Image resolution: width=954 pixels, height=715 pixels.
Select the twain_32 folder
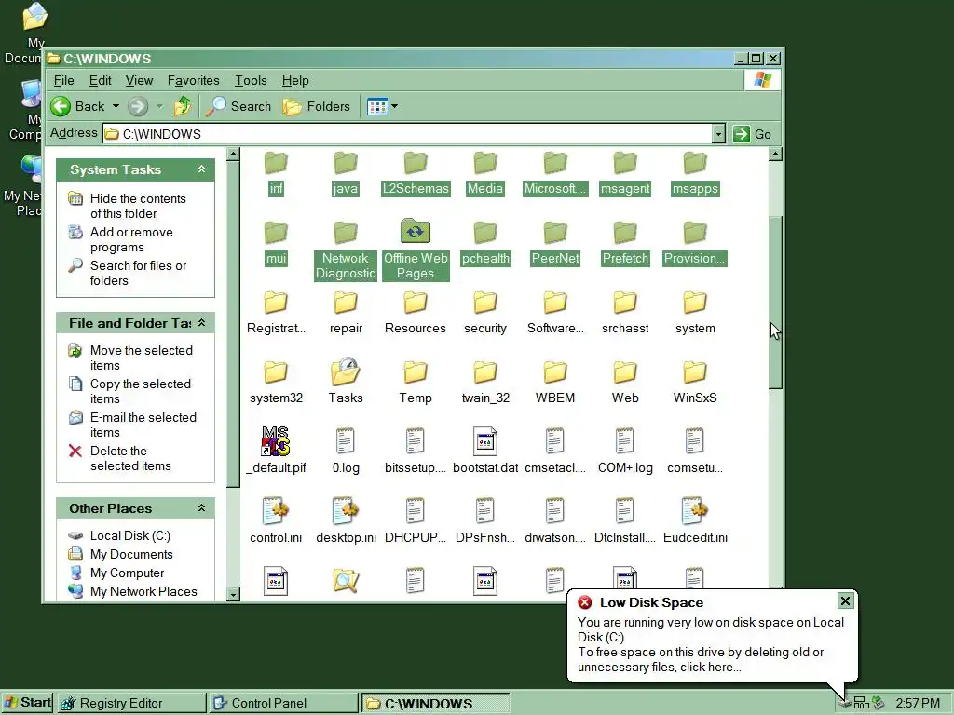(485, 381)
